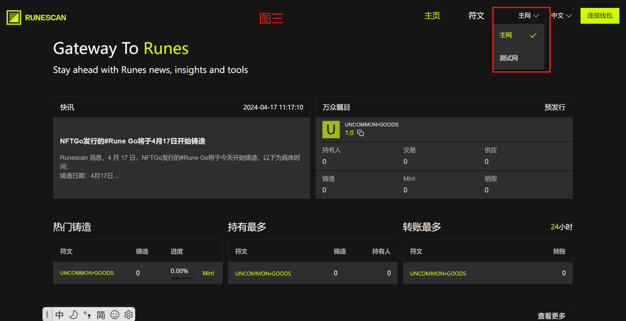
Task: Open the IME emoji smiley panel
Action: [115, 315]
